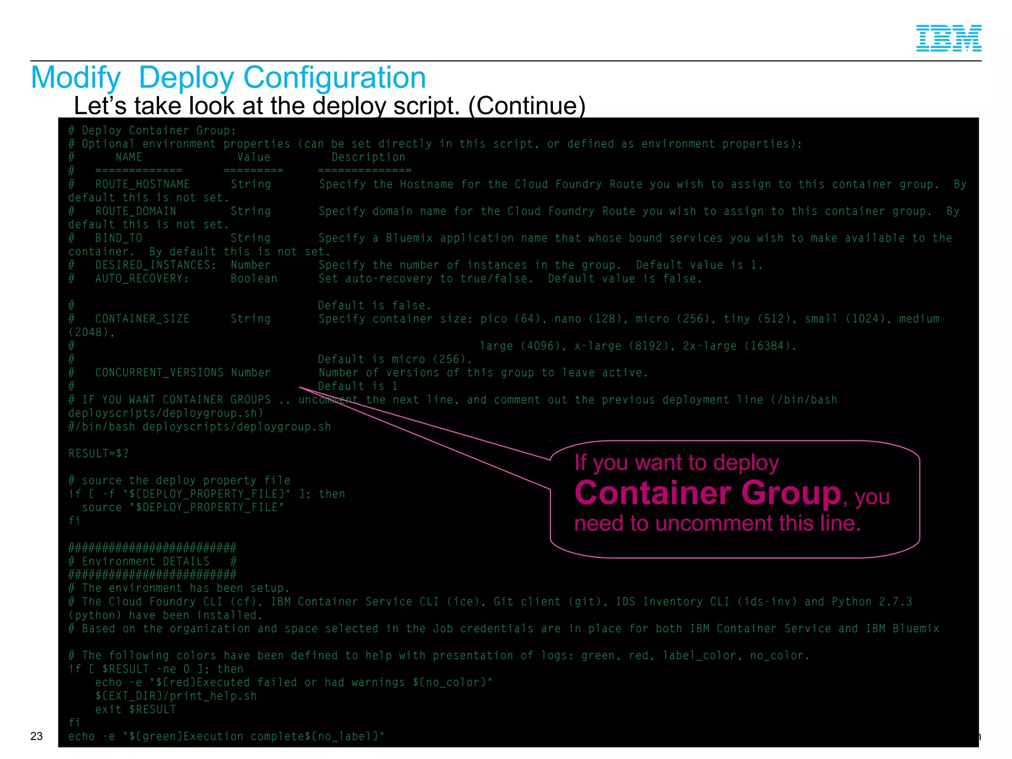Screen dimensions: 1012x759
Task: Select the CONCURRENT_VERSIONS property name
Action: coord(159,373)
